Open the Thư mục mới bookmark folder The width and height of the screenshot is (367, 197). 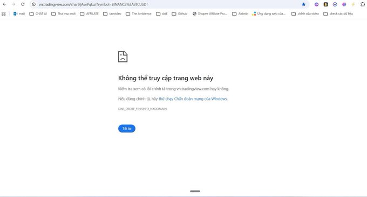64,14
